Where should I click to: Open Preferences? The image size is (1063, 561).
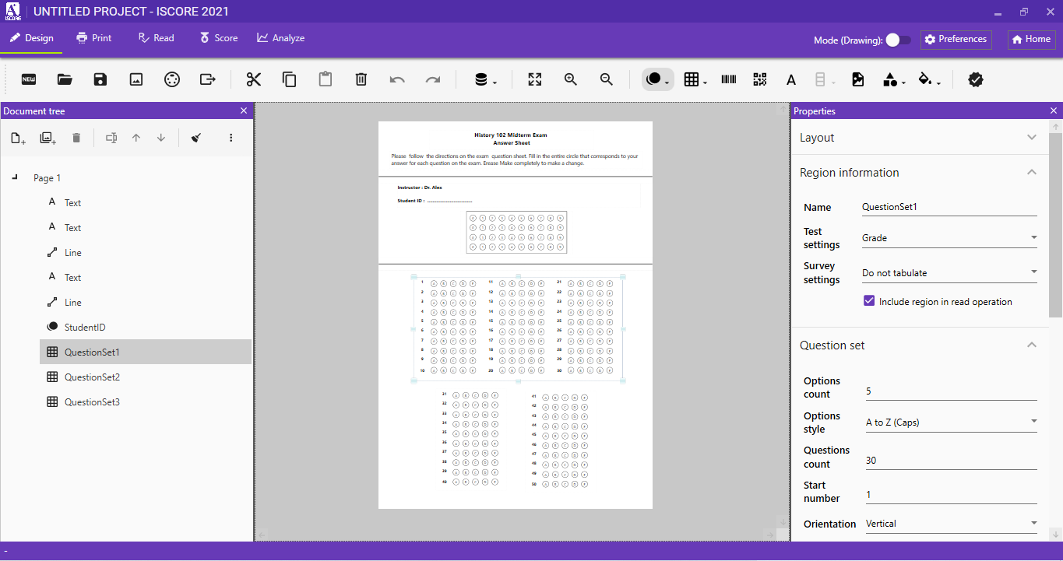956,40
